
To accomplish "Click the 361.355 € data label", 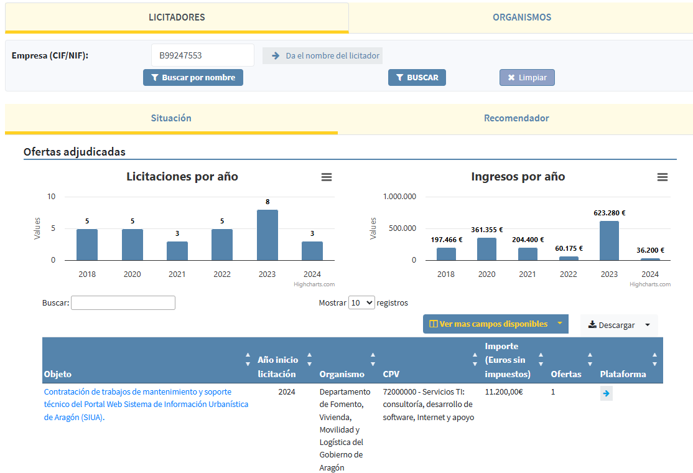I will pos(487,230).
